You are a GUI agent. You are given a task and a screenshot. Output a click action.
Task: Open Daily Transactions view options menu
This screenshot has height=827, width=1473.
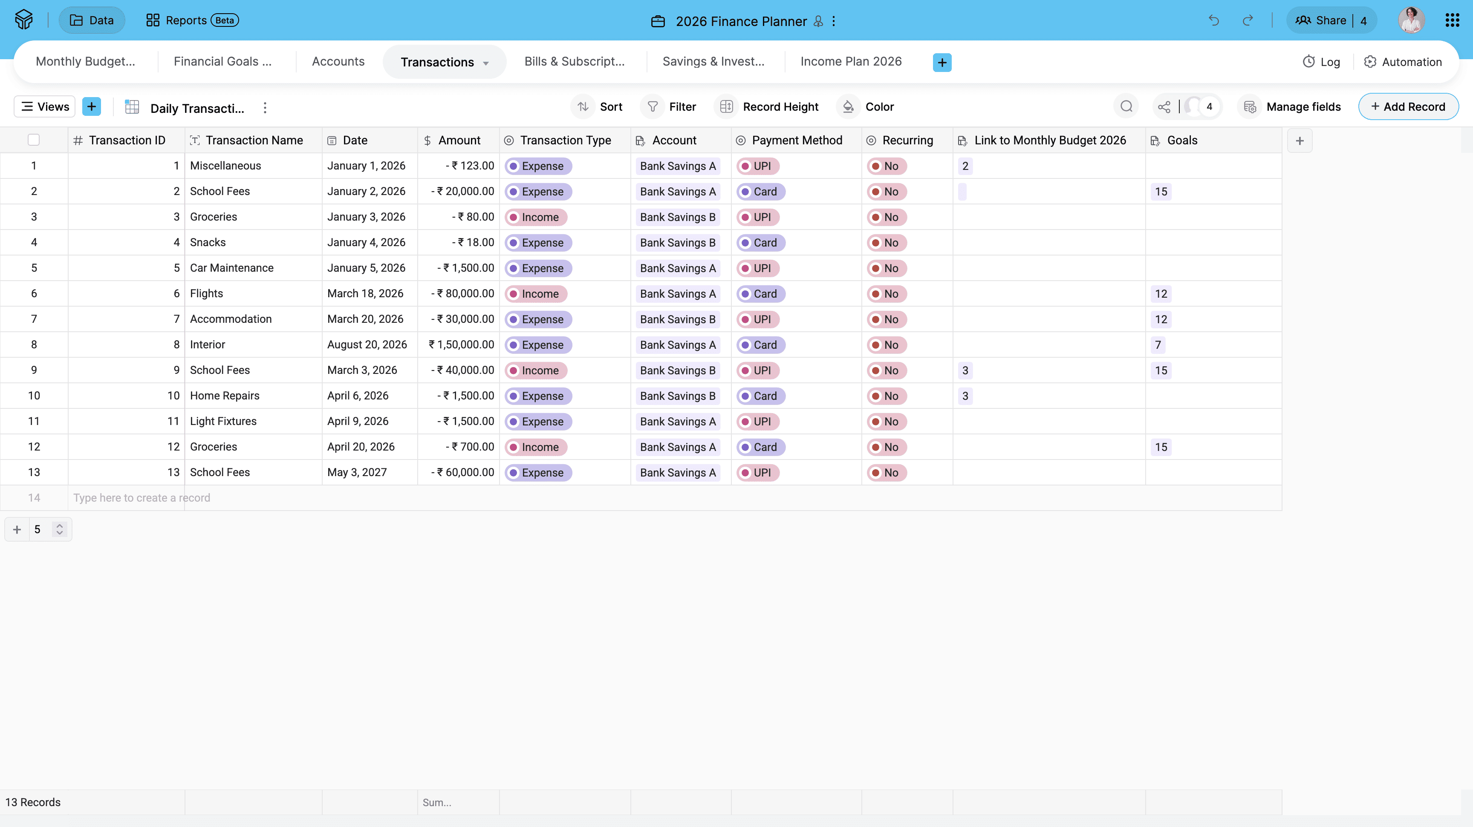(x=265, y=108)
